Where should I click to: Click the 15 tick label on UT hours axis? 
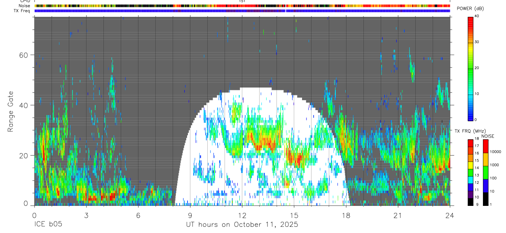pyautogui.click(x=294, y=215)
